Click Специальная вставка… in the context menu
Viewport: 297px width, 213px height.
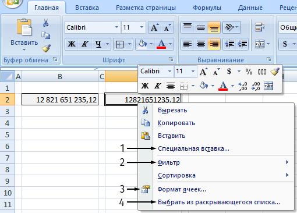pos(193,148)
